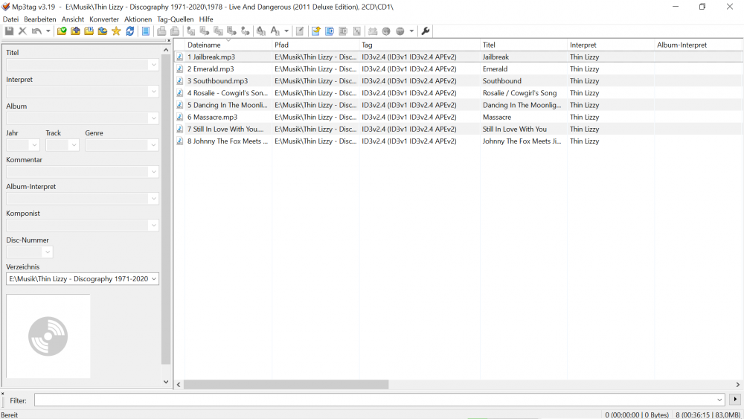Expand the Titel field dropdown
This screenshot has width=744, height=419.
tap(153, 65)
